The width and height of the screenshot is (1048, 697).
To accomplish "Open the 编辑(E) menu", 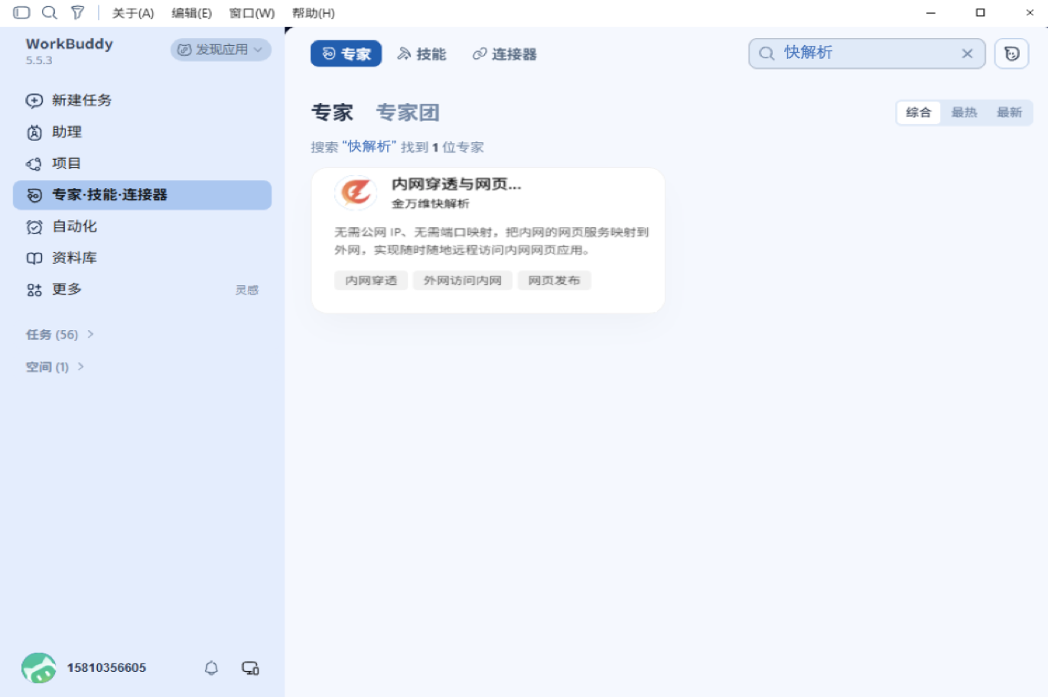I will tap(191, 13).
